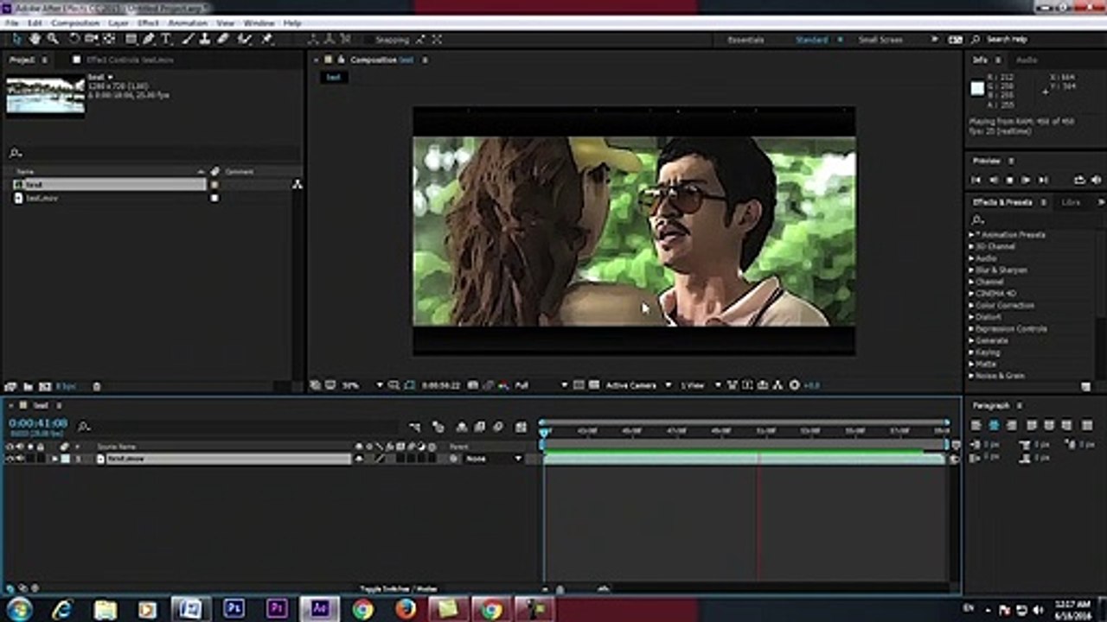The image size is (1107, 622).
Task: Open the 1 View layout dropdown
Action: 701,385
